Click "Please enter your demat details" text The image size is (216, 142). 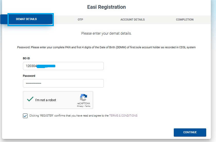pos(106,33)
